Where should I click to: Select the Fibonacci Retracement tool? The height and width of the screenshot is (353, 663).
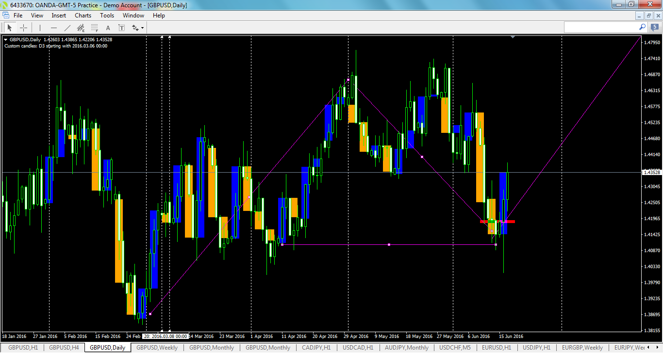[x=94, y=28]
